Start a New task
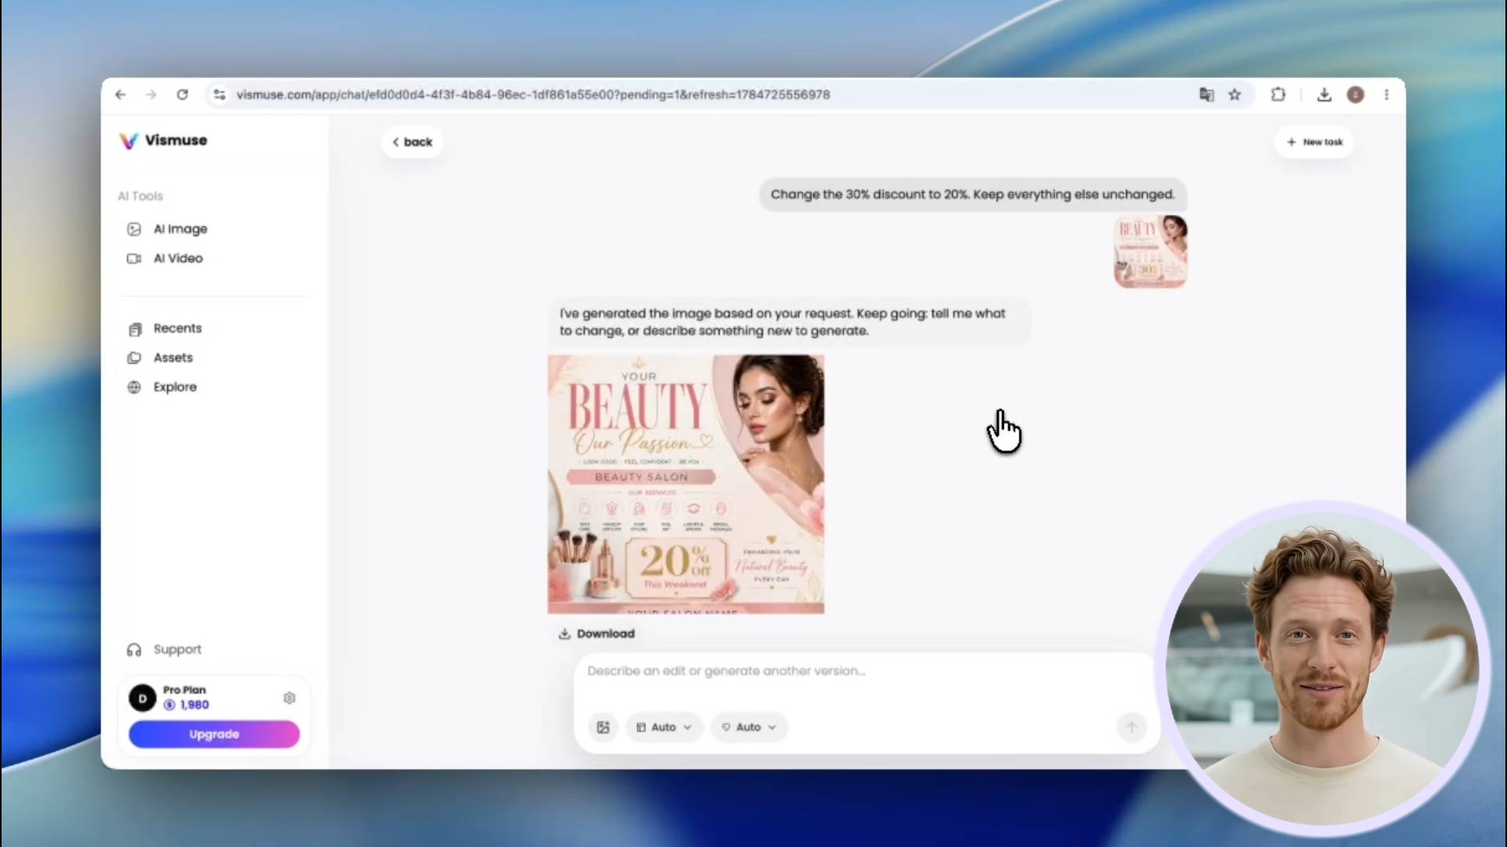The image size is (1507, 847). click(x=1315, y=142)
